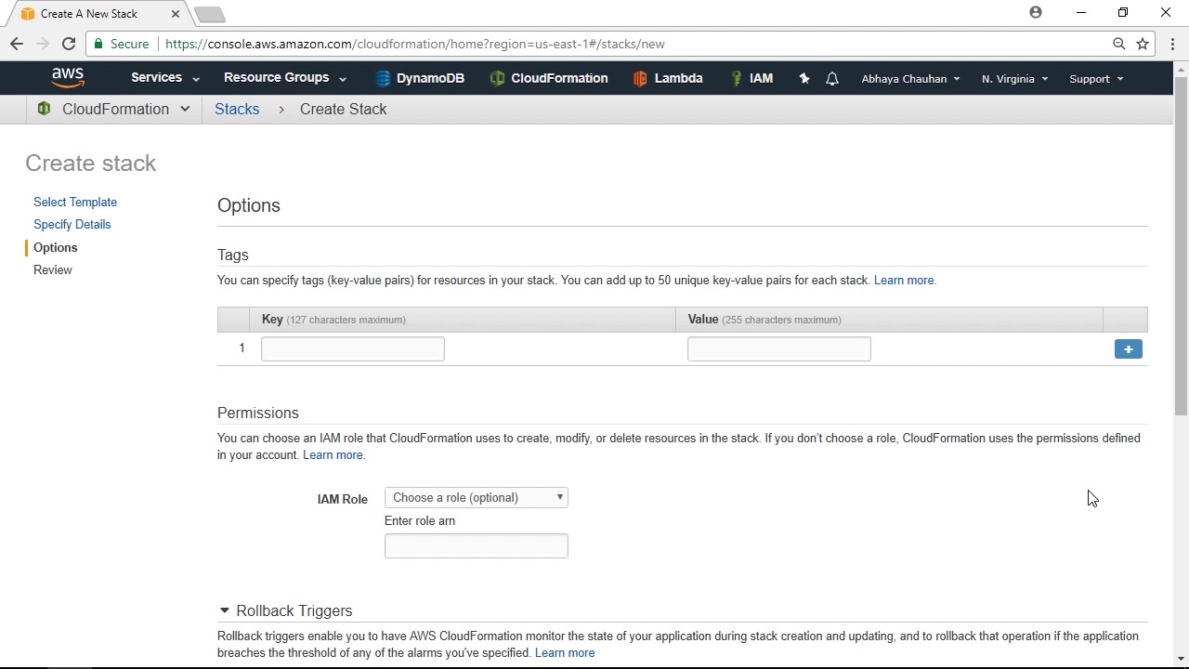
Task: Open the DynamoDB shortcut
Action: [x=420, y=78]
